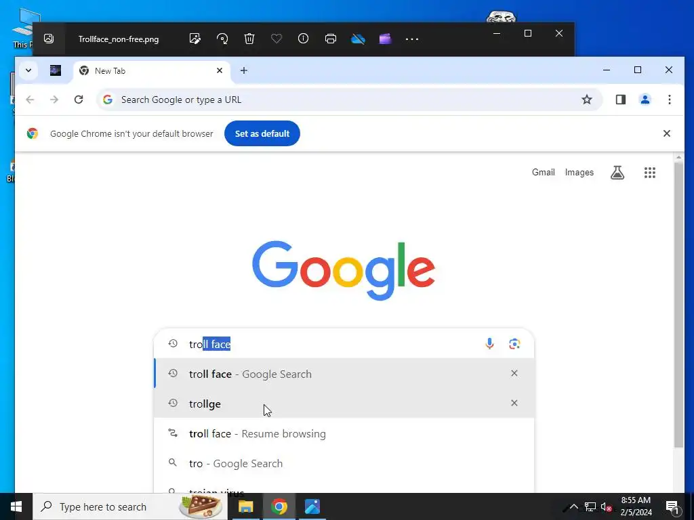Toggle Chrome side panel
Screen dimensions: 694x520
click(621, 100)
